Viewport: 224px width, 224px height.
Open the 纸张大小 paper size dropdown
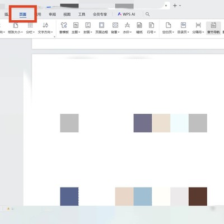click(x=15, y=28)
